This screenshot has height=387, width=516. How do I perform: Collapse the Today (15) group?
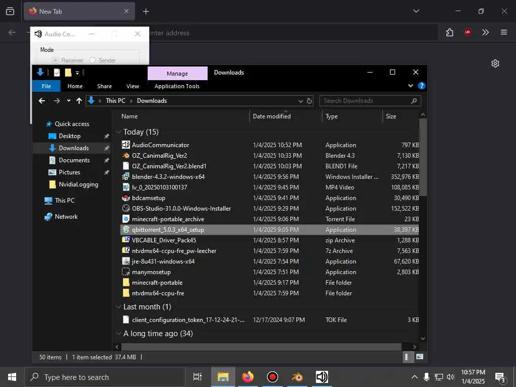tap(118, 132)
